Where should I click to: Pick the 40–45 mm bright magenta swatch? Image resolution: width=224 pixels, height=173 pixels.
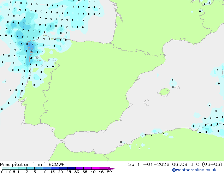point(96,168)
